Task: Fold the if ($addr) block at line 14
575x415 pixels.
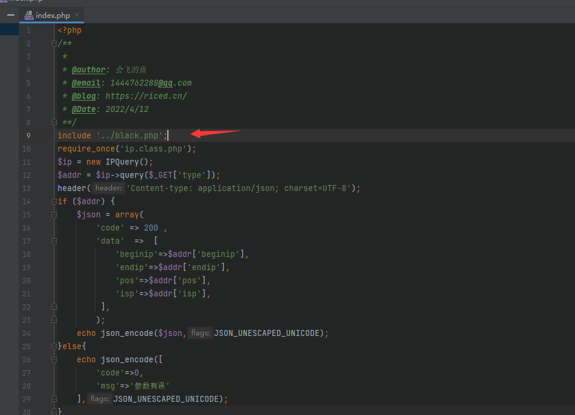Action: click(54, 201)
